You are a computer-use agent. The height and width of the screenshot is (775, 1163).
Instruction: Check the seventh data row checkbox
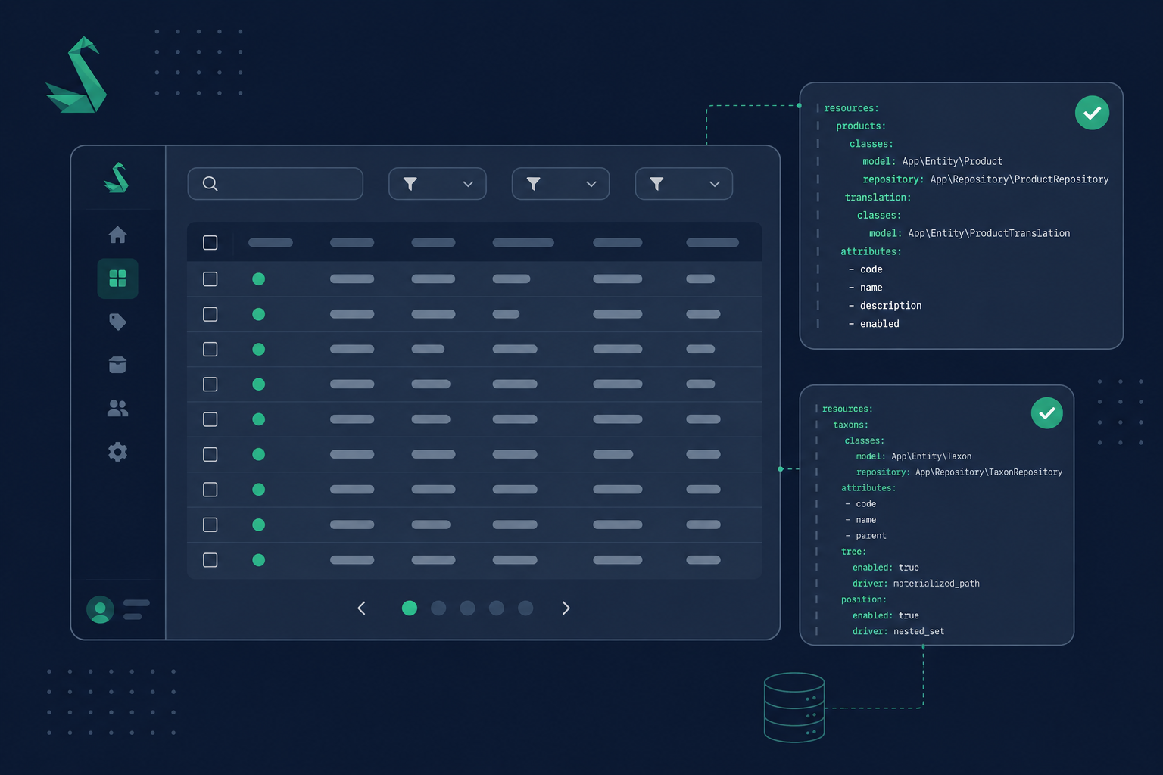pyautogui.click(x=210, y=490)
